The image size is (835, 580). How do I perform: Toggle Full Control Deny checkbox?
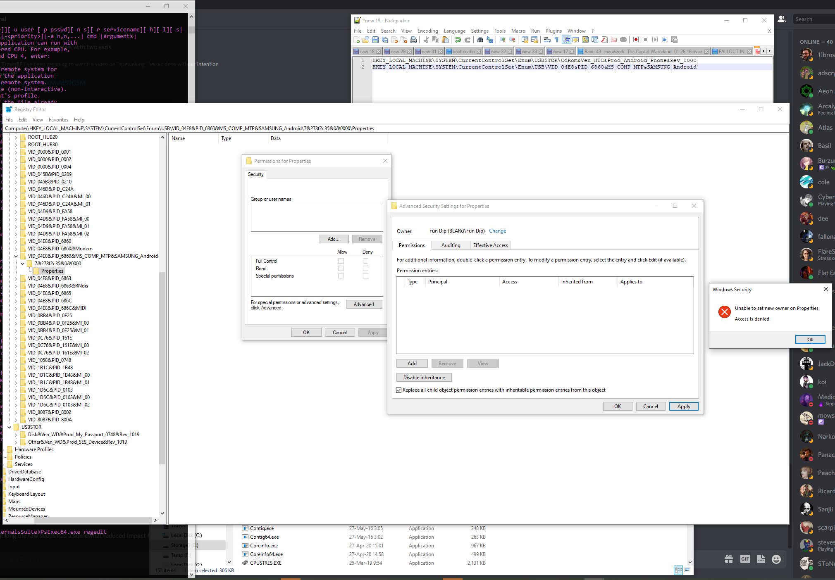365,261
